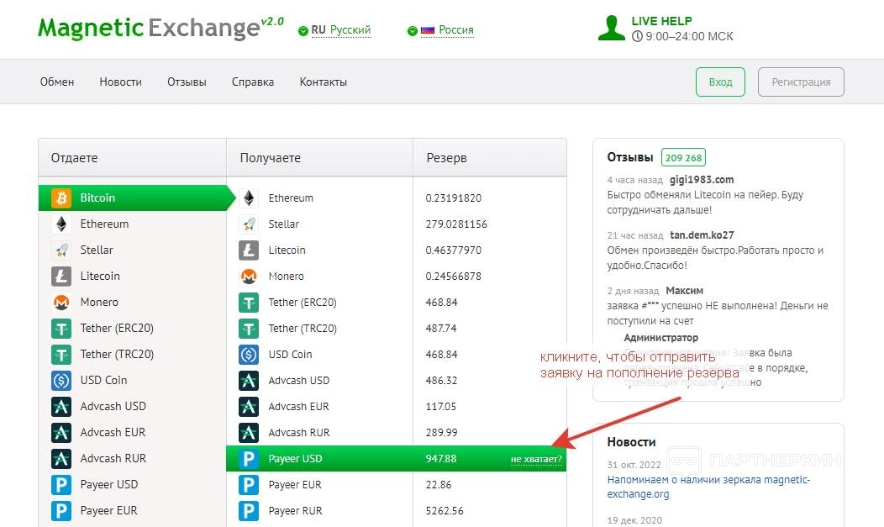Click Payeer RUR icon in Получаете column
The image size is (884, 527).
(x=249, y=511)
